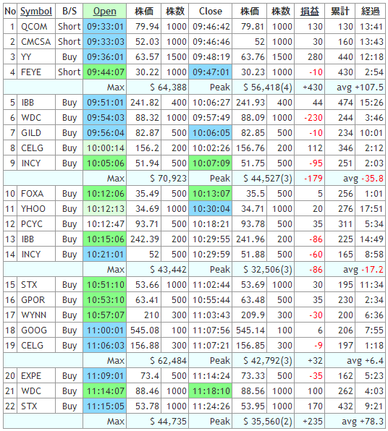Image resolution: width=388 pixels, height=431 pixels.
Task: Click the 損益 column header link
Action: pyautogui.click(x=309, y=12)
